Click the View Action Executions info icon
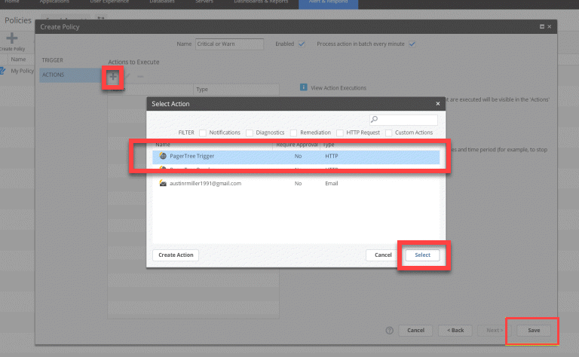 click(303, 87)
